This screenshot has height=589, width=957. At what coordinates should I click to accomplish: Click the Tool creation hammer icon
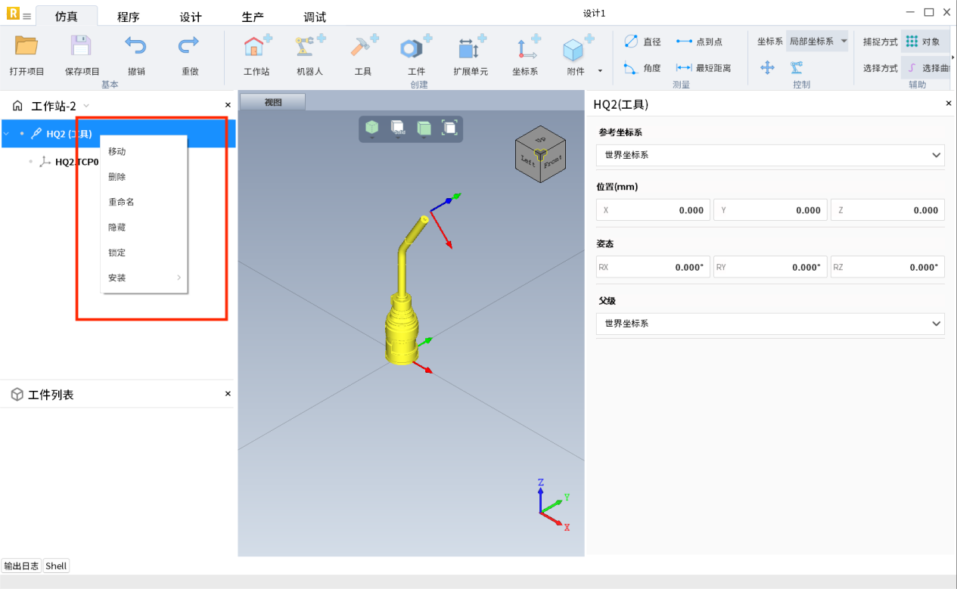(363, 48)
